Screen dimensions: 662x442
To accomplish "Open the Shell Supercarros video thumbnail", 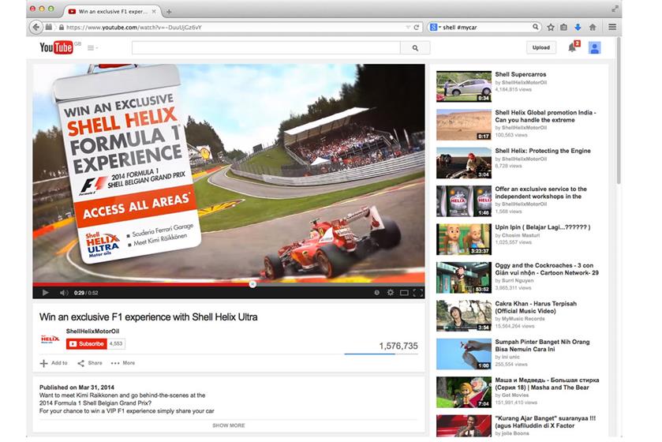I will click(464, 86).
